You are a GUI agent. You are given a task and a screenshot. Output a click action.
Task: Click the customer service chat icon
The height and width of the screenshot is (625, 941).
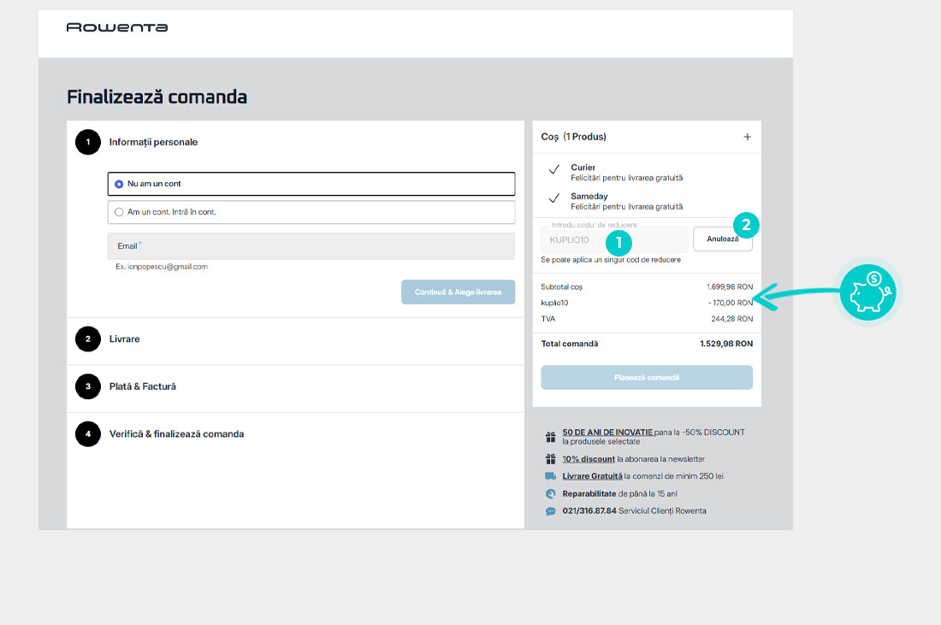pyautogui.click(x=550, y=511)
